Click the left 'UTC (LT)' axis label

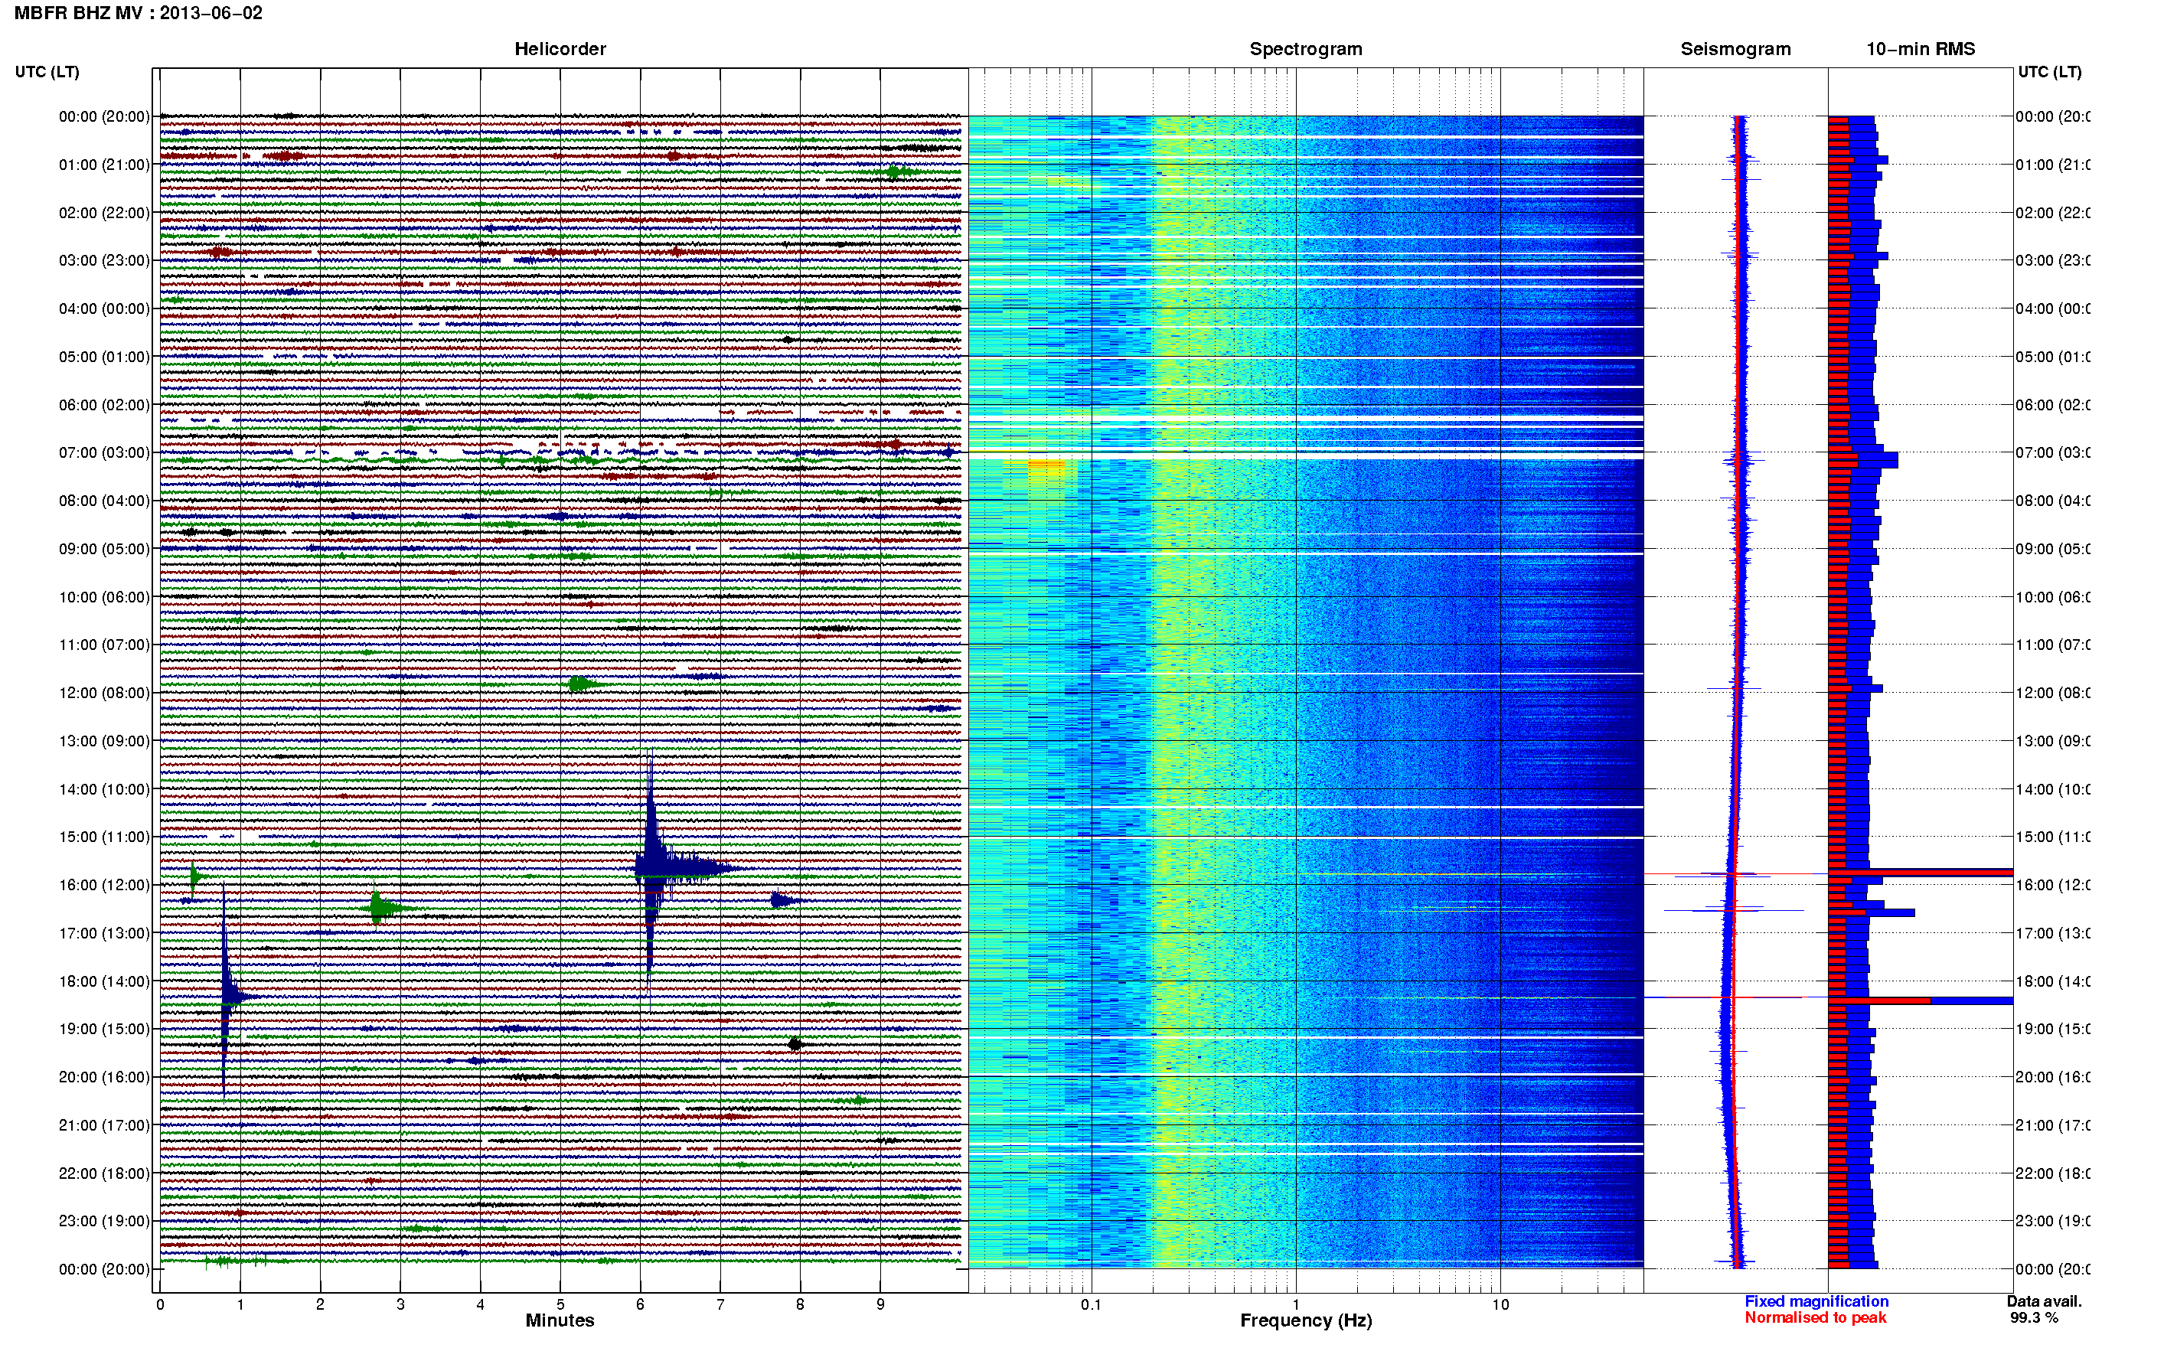click(x=47, y=71)
